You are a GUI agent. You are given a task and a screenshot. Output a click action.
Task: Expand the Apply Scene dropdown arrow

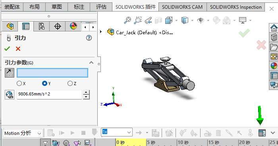pyautogui.click(x=234, y=20)
